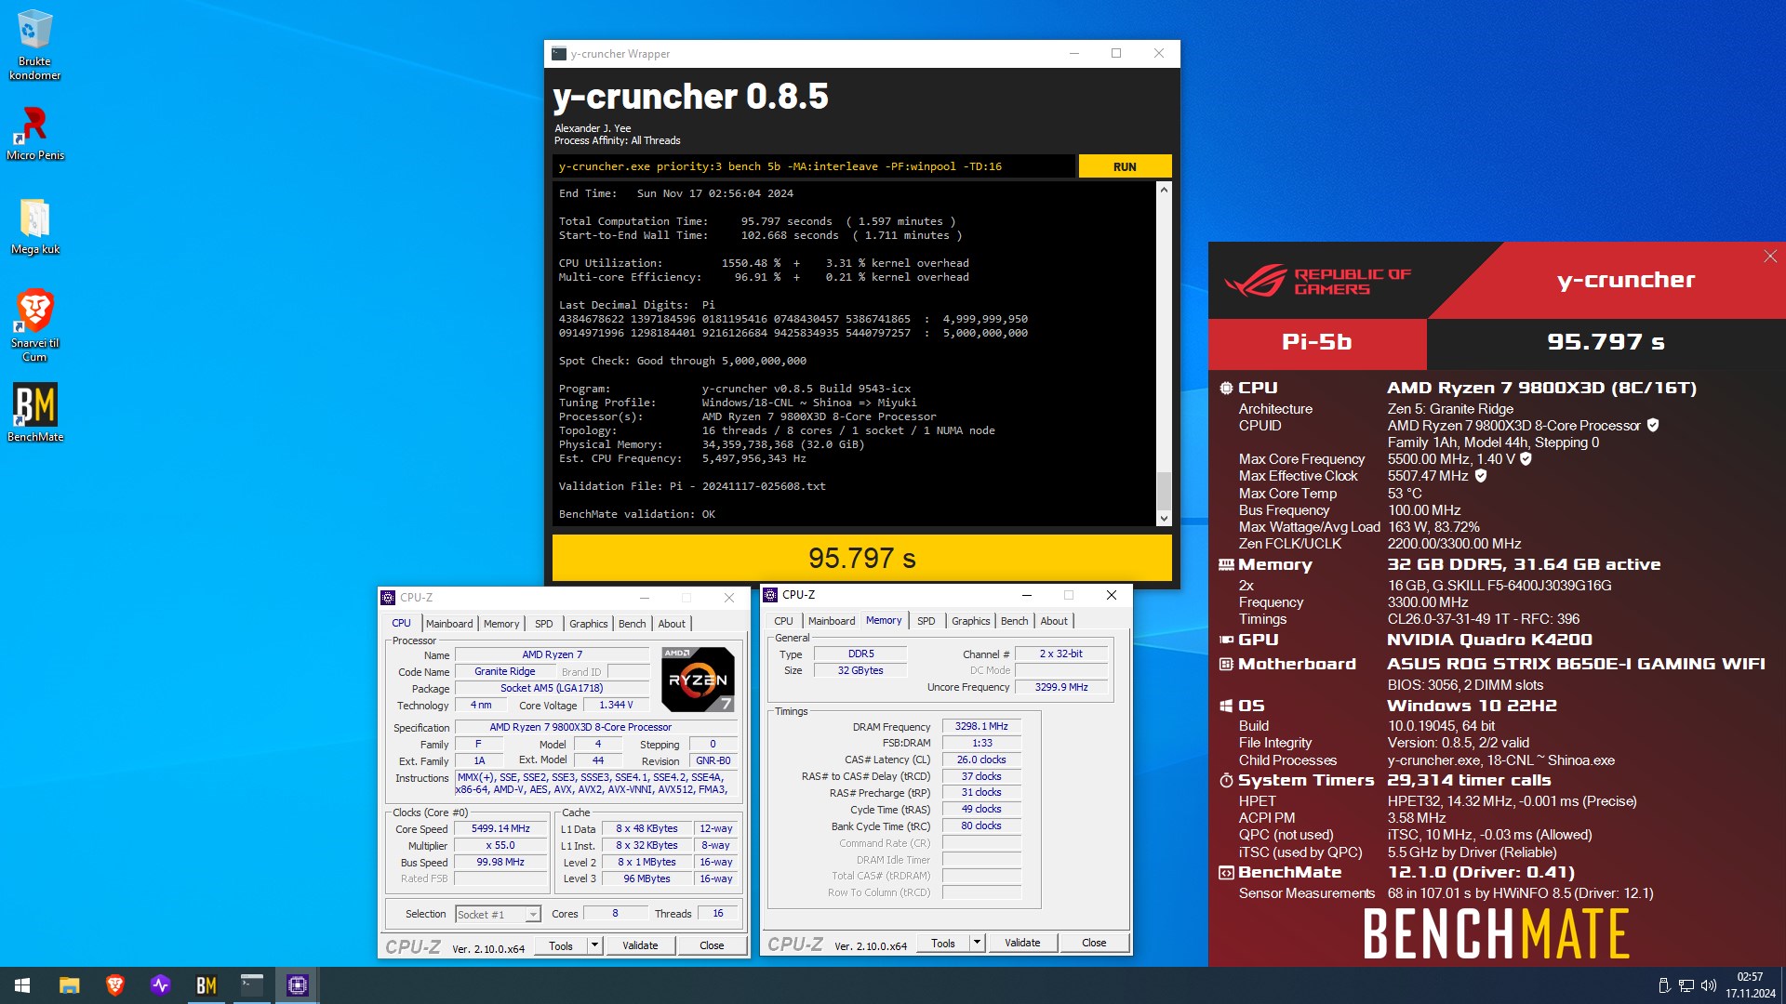Switch to the console window in taskbar
1786x1004 pixels.
coord(252,985)
